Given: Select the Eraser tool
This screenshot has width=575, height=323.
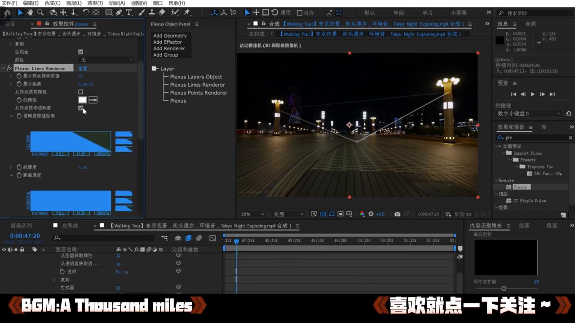Looking at the screenshot, I should click(x=162, y=13).
